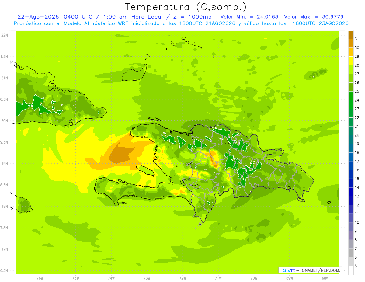The width and height of the screenshot is (365, 282).
Task: Click legend gray band between 6 and 7
Action: point(351,253)
